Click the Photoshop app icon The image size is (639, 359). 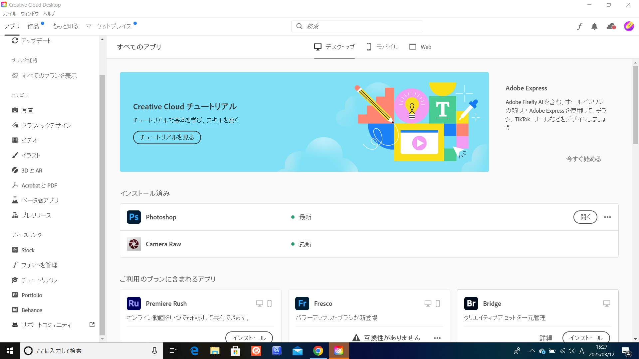point(134,217)
